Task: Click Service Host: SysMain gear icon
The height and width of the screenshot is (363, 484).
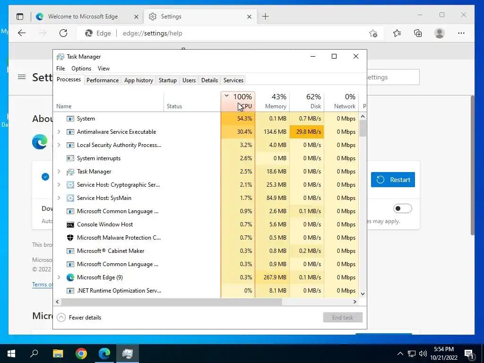Action: [x=70, y=198]
